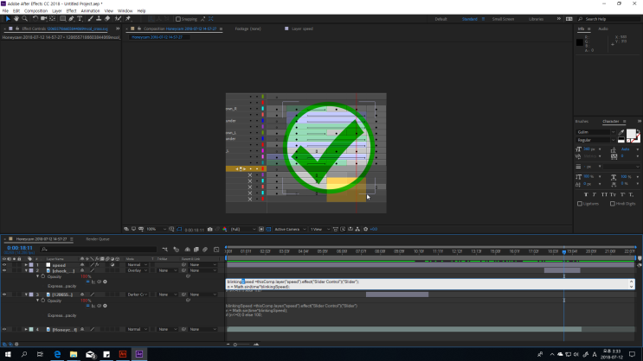Click the timeline zoom slider handle

(235, 345)
